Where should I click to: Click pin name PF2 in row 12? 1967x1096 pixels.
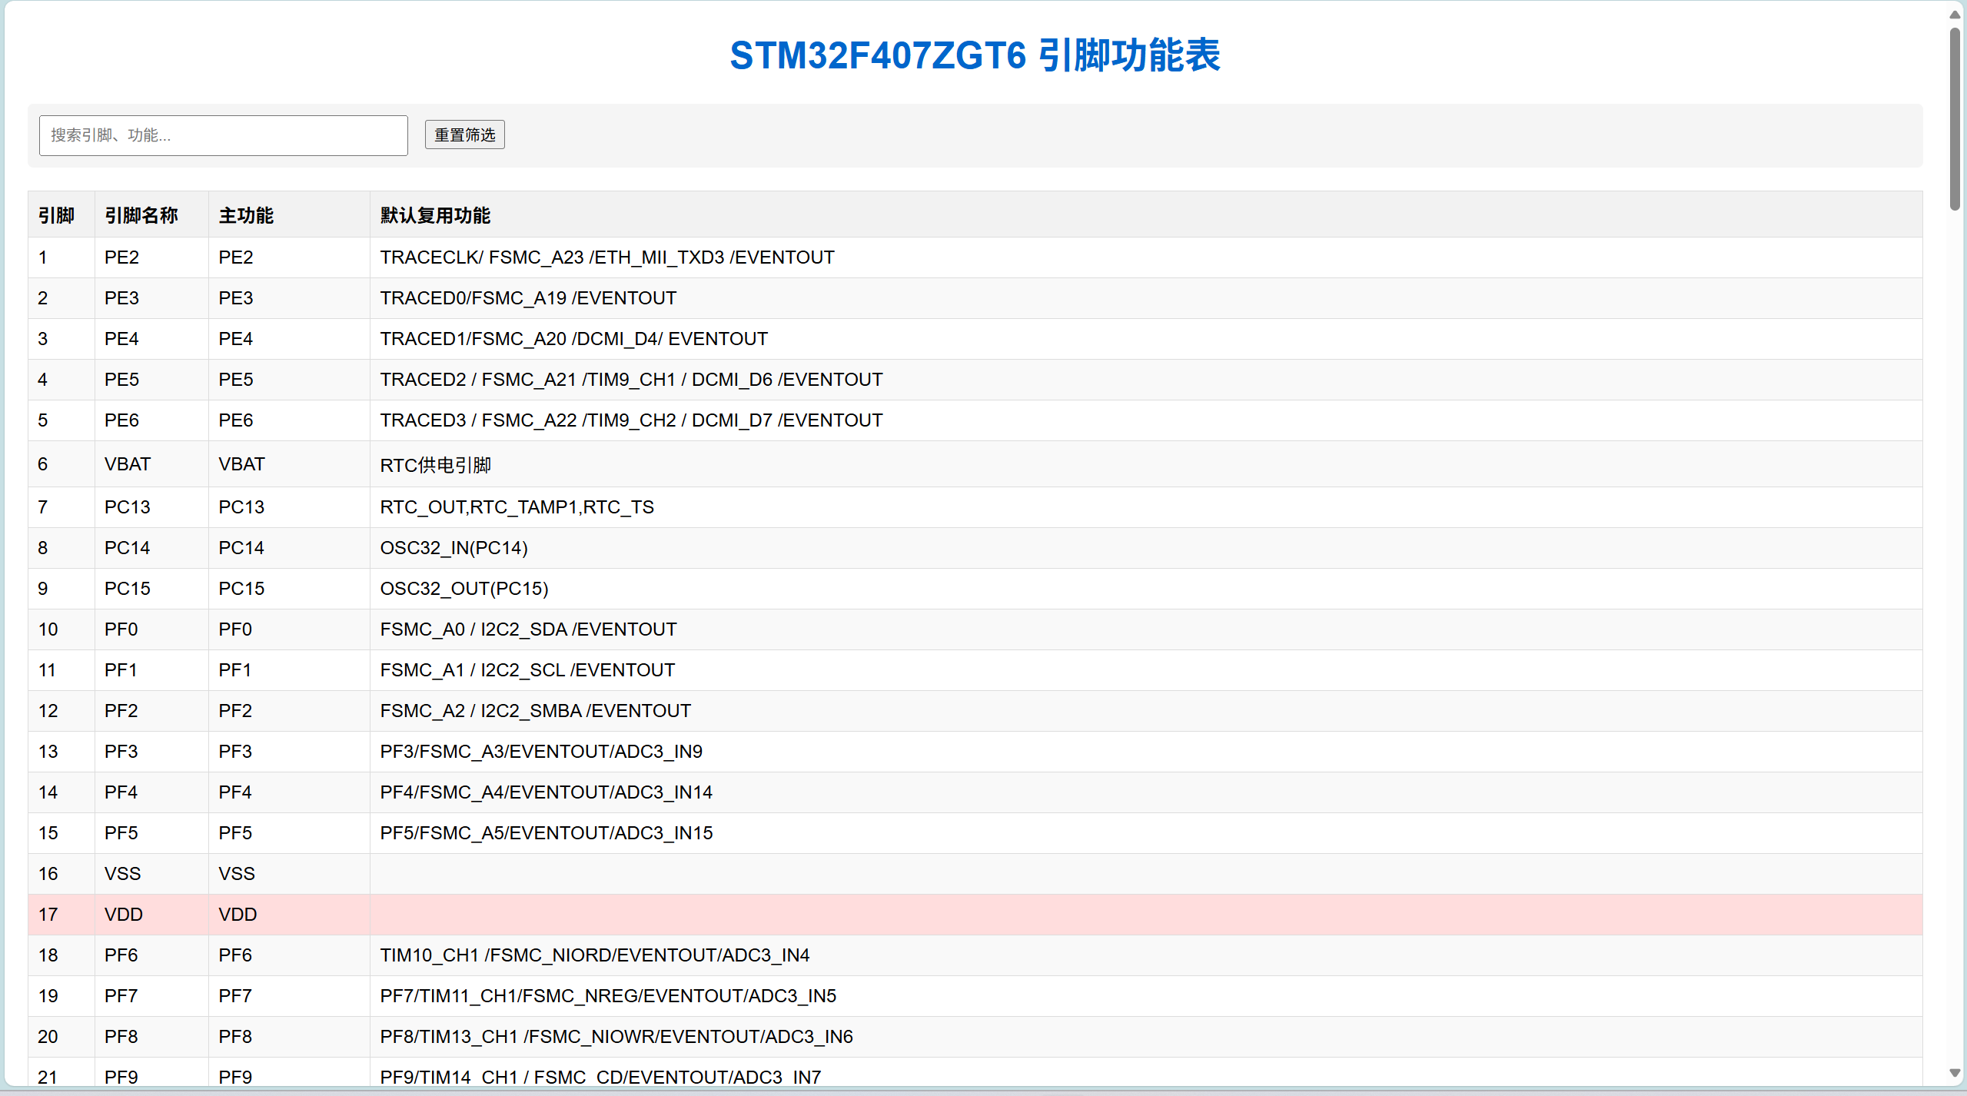(151, 711)
